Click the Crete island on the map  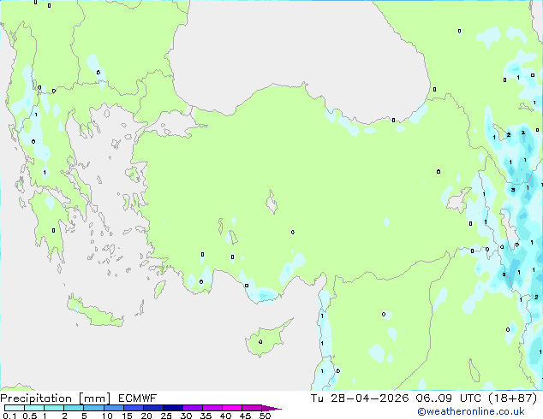[x=94, y=312]
